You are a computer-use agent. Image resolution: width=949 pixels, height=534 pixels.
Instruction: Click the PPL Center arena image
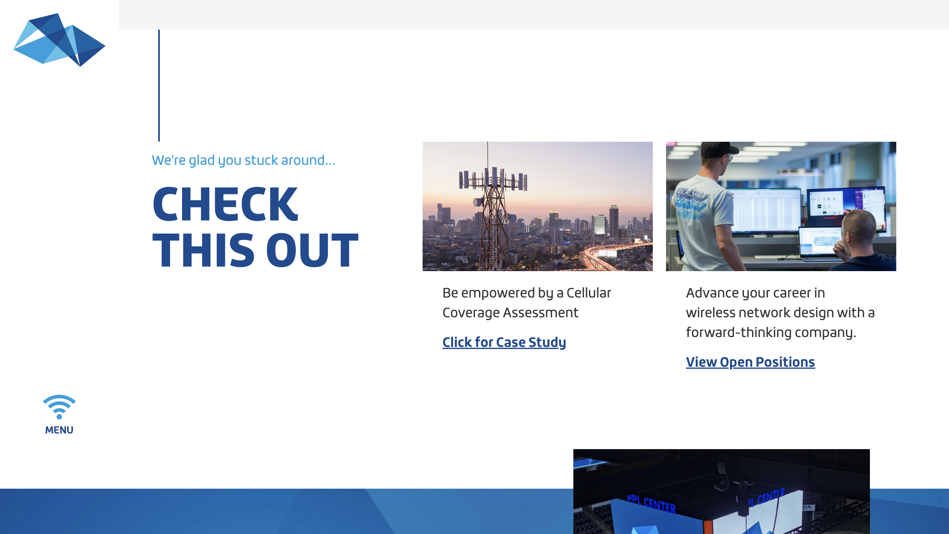(721, 491)
